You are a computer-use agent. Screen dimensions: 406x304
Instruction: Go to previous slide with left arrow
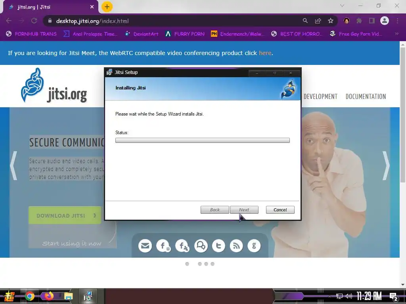[x=13, y=165]
